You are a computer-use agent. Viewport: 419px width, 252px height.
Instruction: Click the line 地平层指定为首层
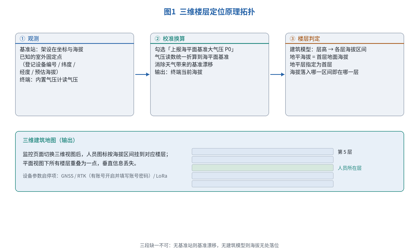[311, 65]
